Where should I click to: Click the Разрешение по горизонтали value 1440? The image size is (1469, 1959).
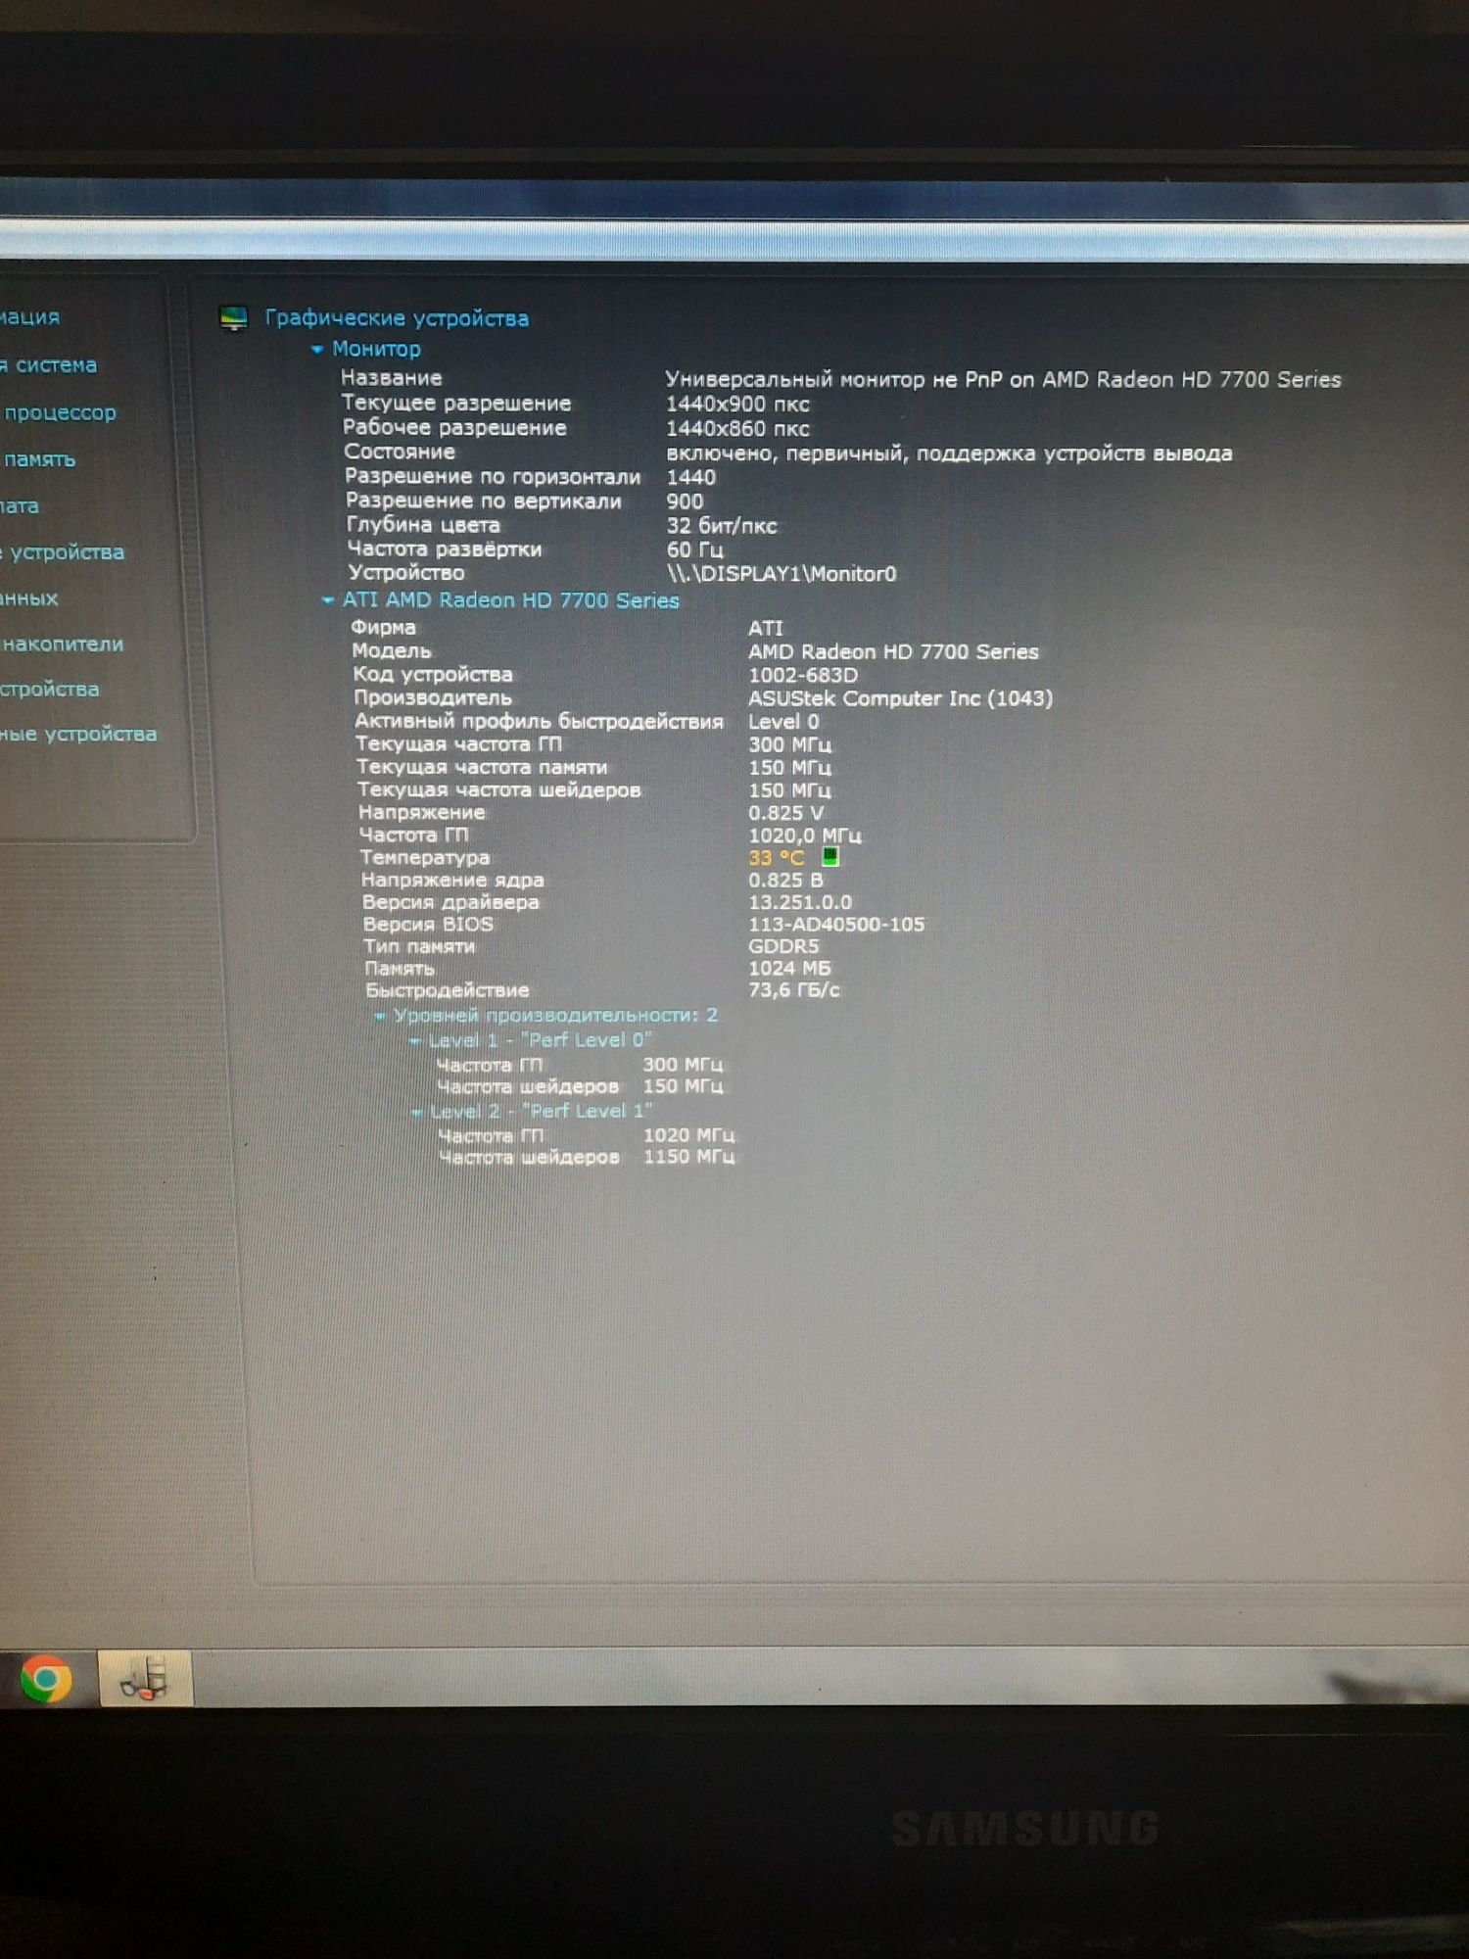click(690, 477)
